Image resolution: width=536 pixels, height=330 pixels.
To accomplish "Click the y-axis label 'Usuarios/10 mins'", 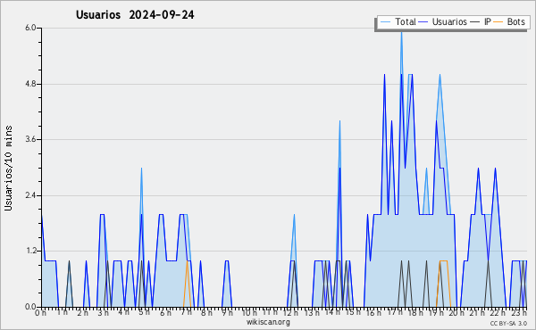I will [8, 169].
